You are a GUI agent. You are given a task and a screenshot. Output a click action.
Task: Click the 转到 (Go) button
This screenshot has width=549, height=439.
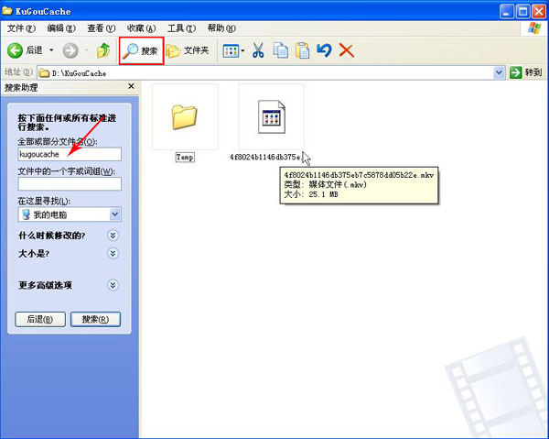[x=526, y=72]
